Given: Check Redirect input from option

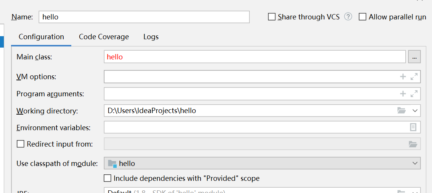Looking at the screenshot, I should click(x=21, y=144).
